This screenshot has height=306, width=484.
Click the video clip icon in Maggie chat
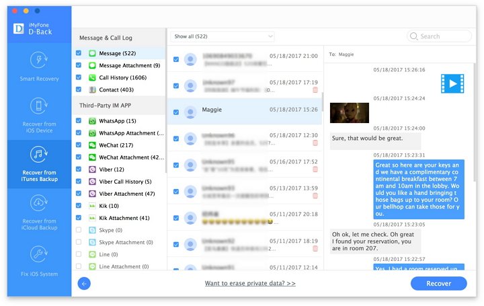pos(452,83)
